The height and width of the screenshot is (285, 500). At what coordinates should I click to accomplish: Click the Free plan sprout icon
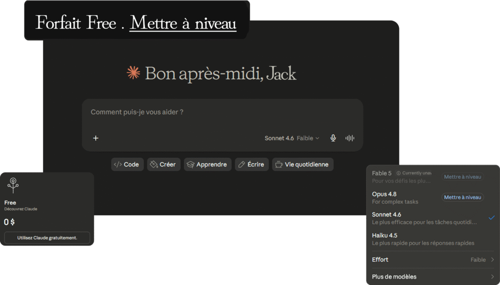coord(13,186)
